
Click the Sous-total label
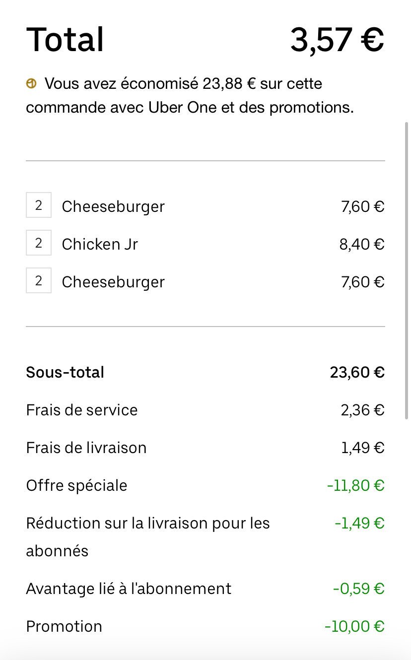click(x=65, y=372)
